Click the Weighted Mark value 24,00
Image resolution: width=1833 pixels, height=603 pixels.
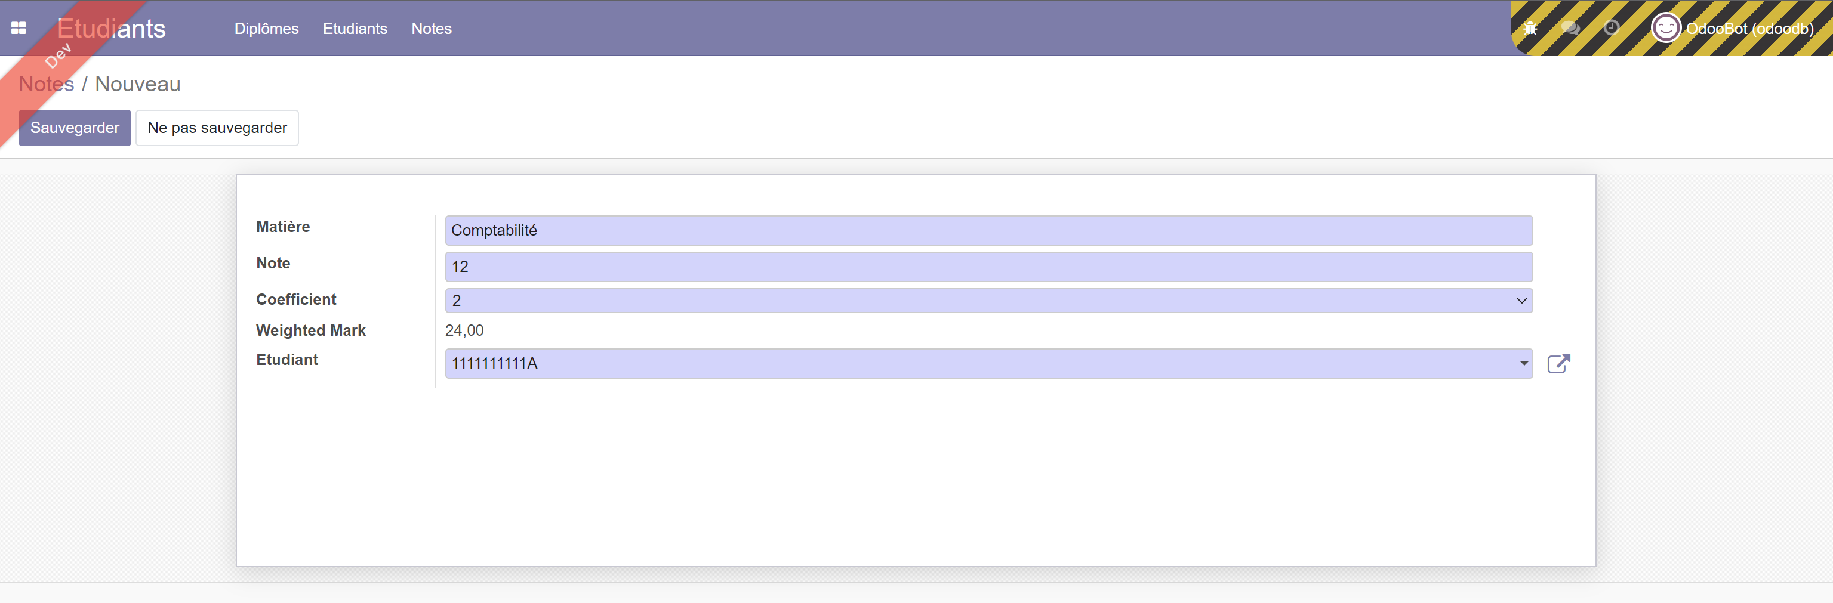(464, 330)
